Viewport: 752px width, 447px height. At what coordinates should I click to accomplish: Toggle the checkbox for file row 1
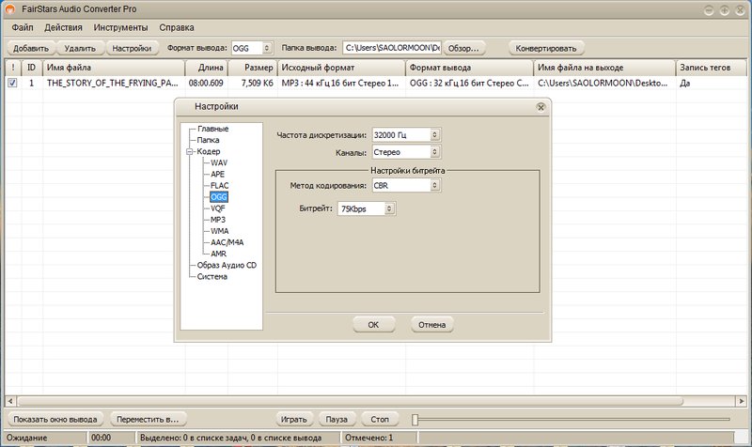(12, 83)
